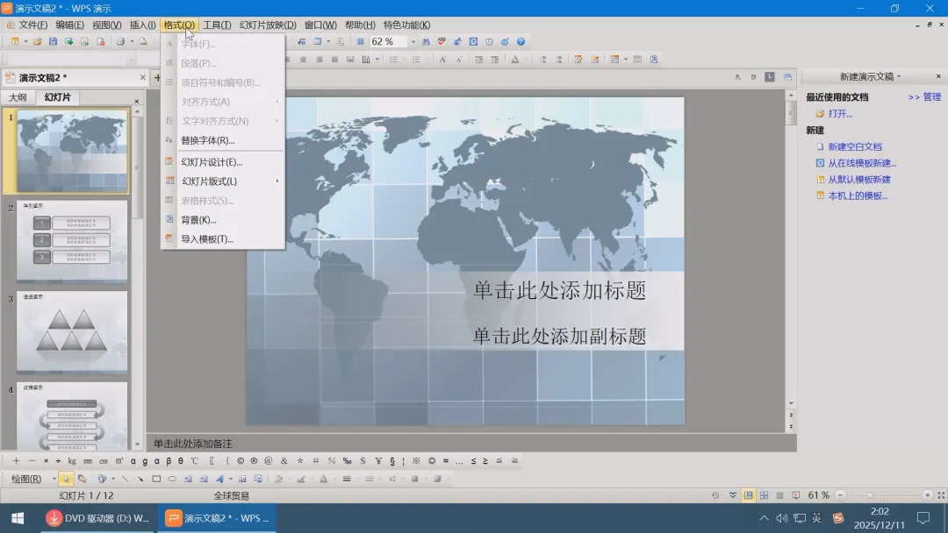Launch find with the binoculars icon
The image size is (948, 533).
coord(426,42)
